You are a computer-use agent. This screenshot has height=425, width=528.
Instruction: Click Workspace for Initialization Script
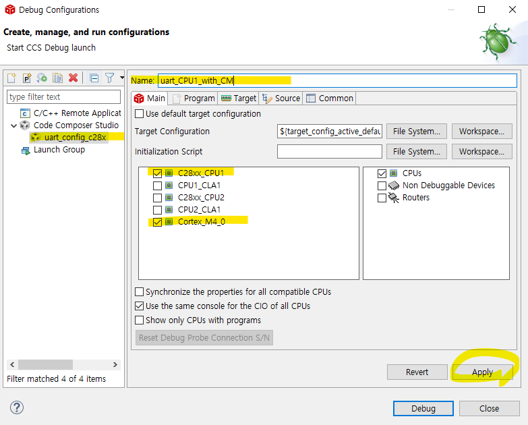[x=482, y=152]
